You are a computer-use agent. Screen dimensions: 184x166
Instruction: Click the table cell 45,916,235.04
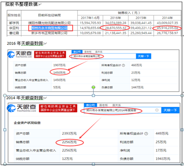coord(167,28)
